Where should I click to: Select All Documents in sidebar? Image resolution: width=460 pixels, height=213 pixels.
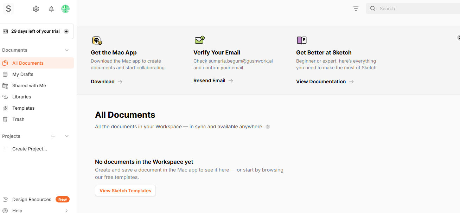(37, 63)
